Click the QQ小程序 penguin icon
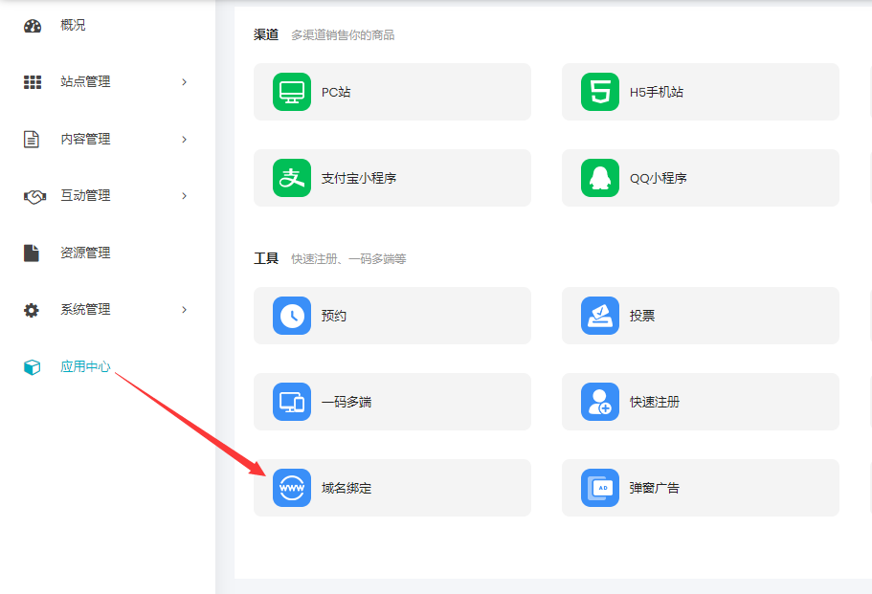Screen dimensions: 872x594 600,178
